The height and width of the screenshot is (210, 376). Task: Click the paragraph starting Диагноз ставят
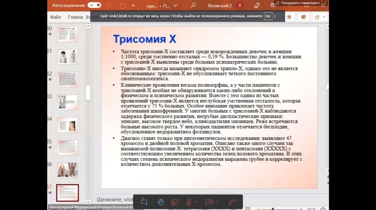point(211,151)
